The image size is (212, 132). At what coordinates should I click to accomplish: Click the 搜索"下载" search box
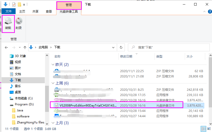tap(169, 47)
